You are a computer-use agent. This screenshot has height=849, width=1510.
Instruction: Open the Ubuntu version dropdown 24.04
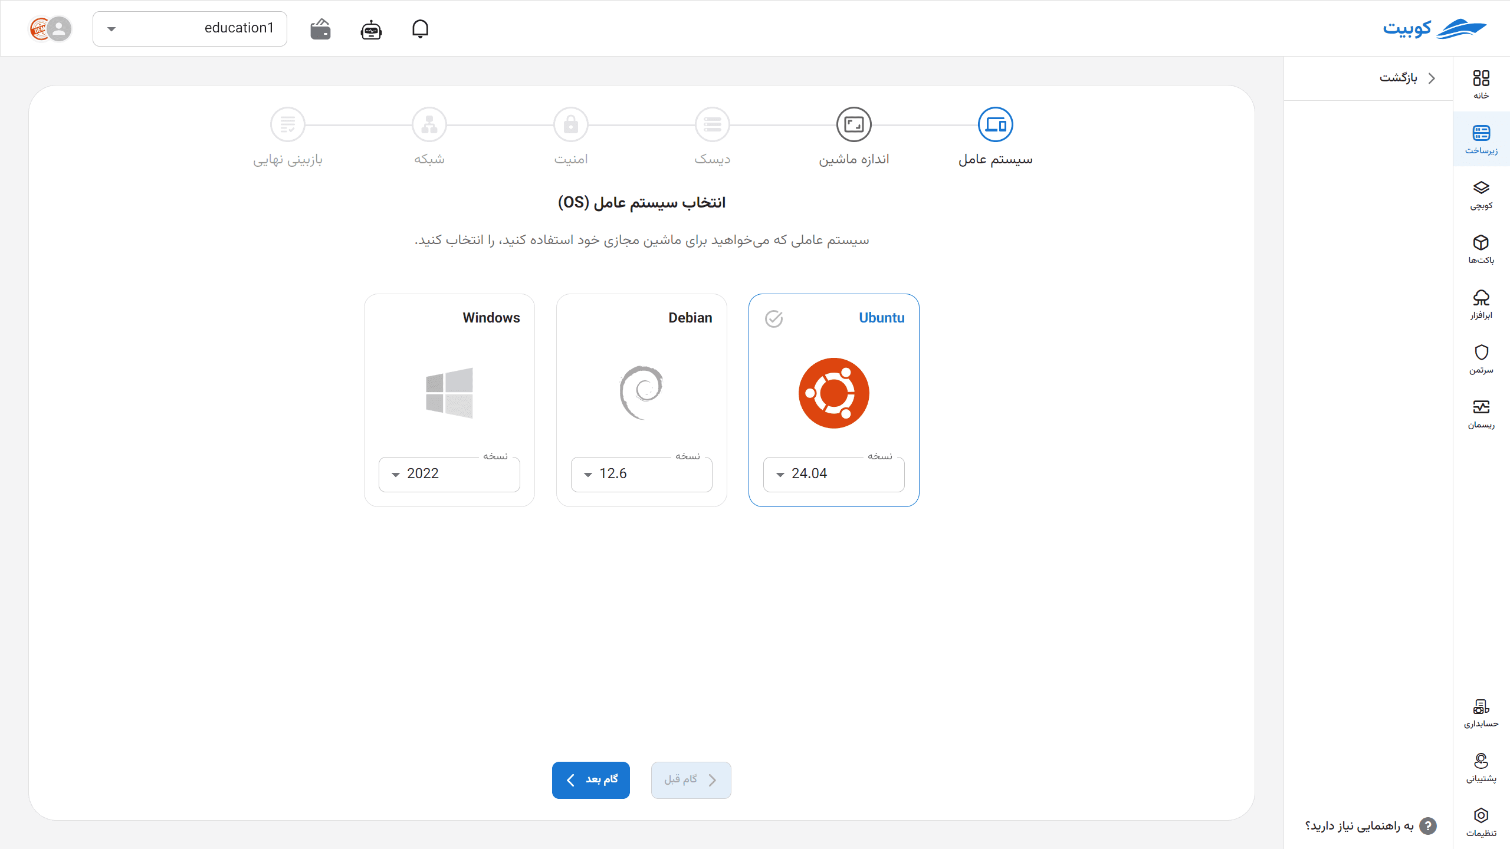coord(834,474)
